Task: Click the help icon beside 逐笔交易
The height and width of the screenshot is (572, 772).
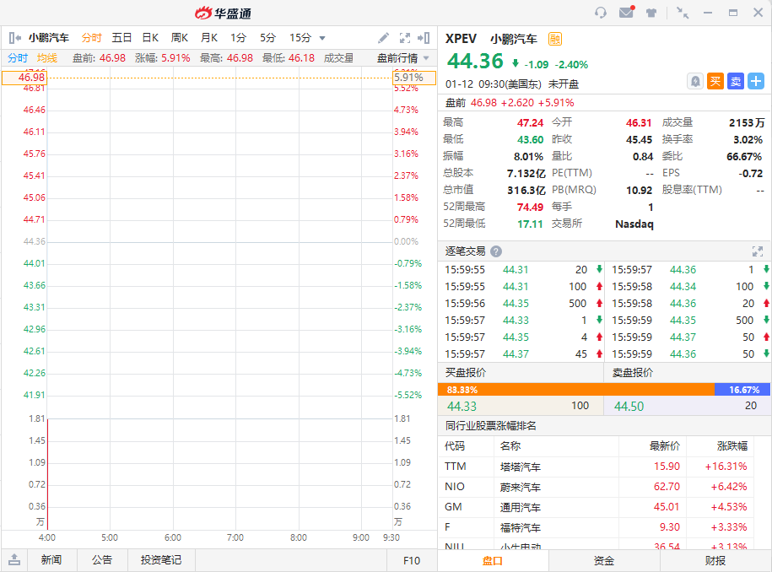Action: coord(496,251)
